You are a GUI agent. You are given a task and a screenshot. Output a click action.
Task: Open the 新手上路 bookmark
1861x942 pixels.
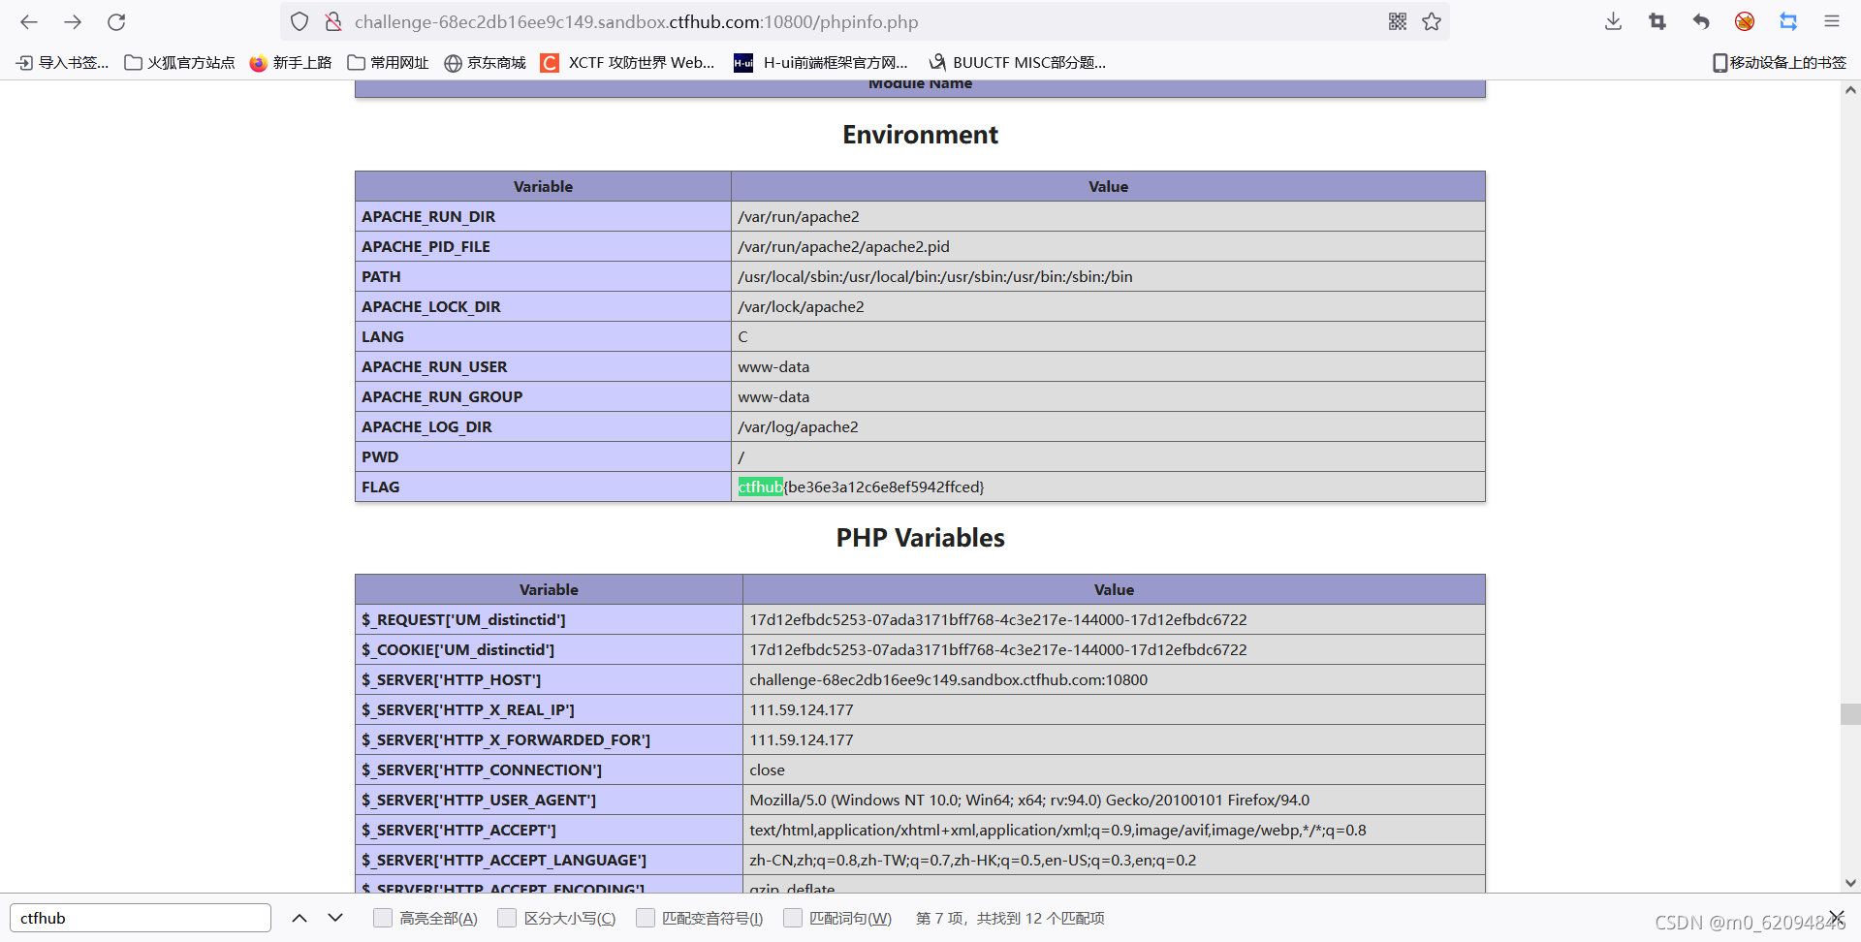(291, 62)
